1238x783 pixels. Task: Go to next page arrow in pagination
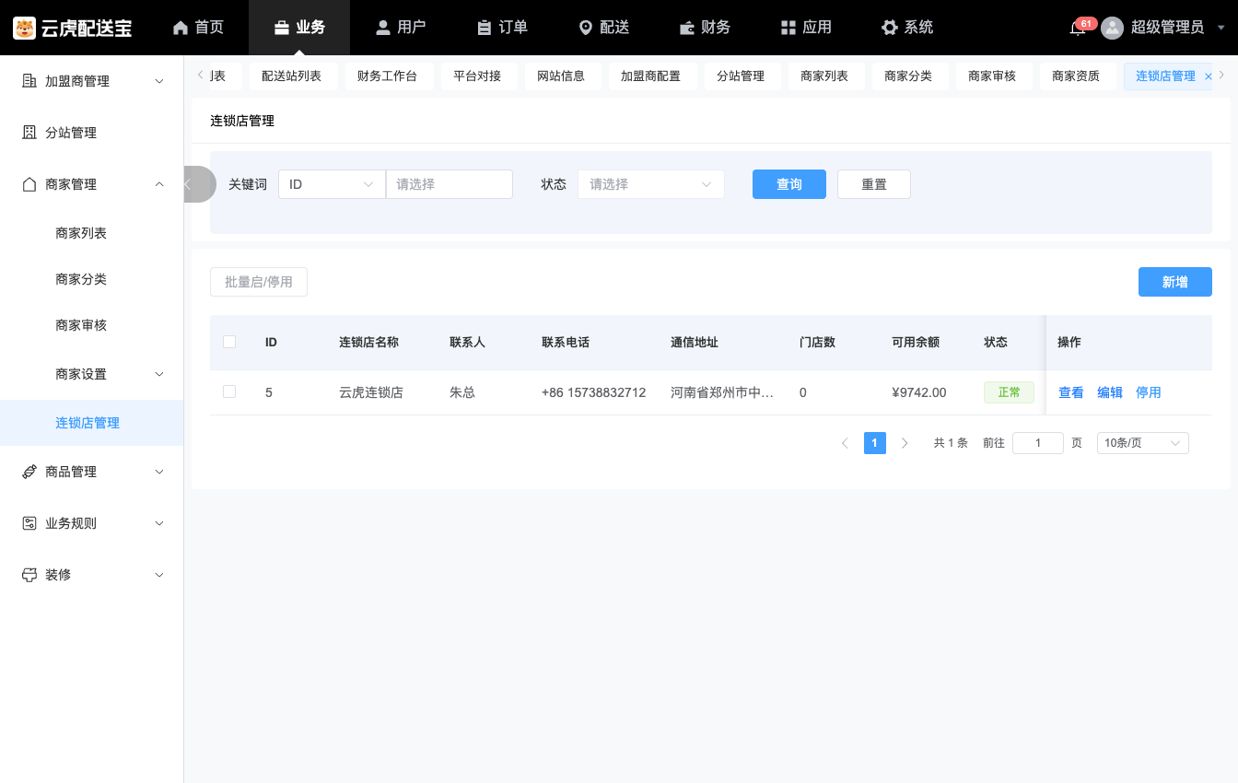point(905,443)
